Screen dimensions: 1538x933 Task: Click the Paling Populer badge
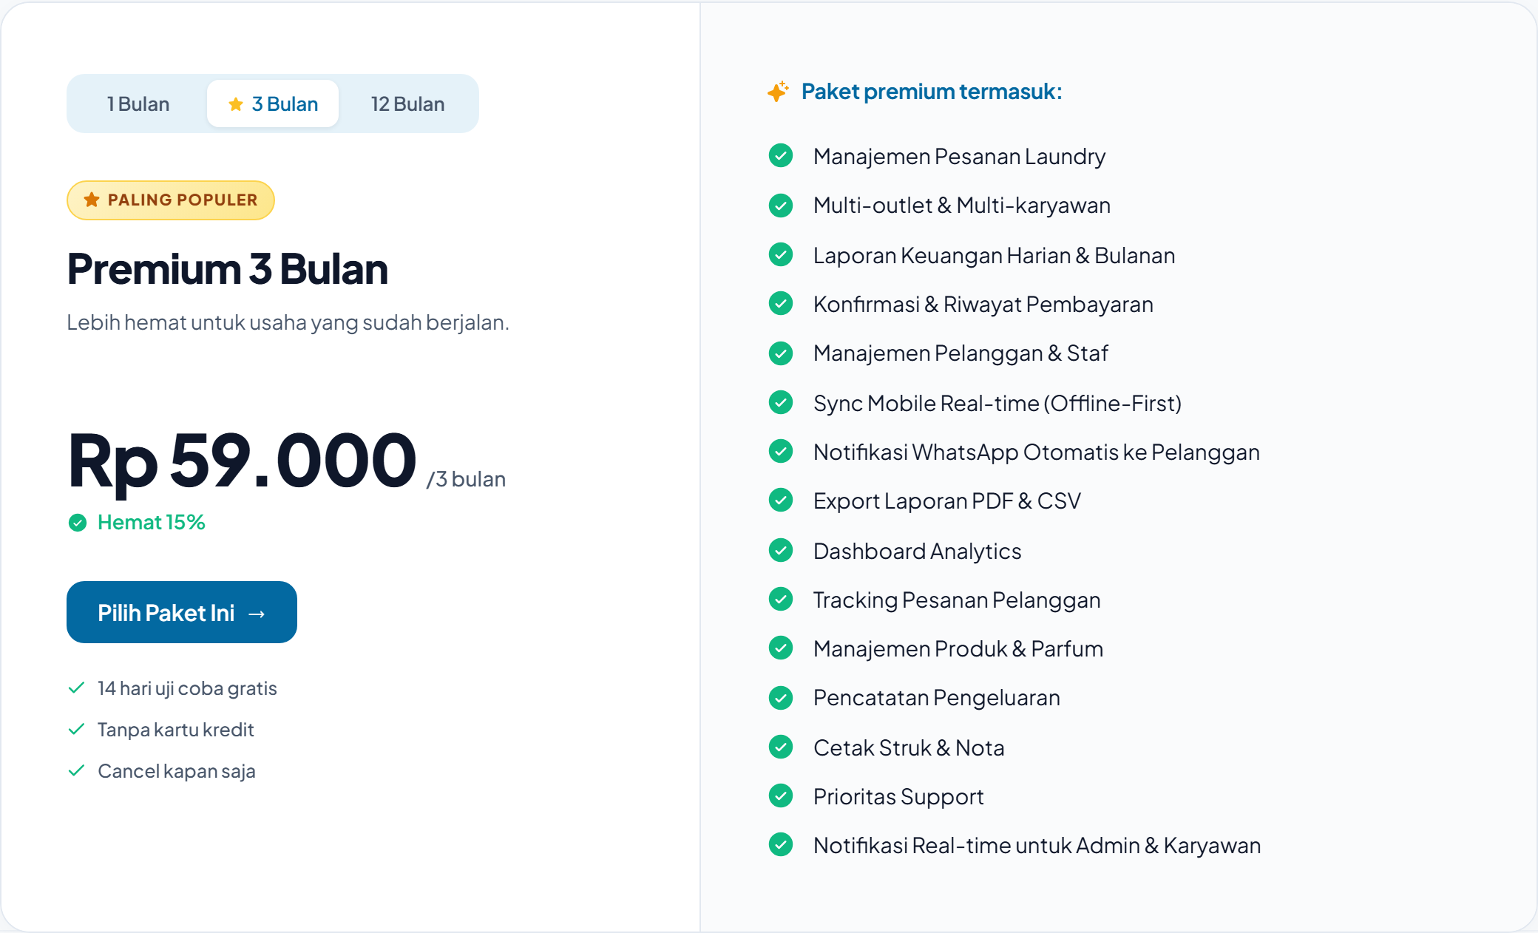(x=171, y=200)
